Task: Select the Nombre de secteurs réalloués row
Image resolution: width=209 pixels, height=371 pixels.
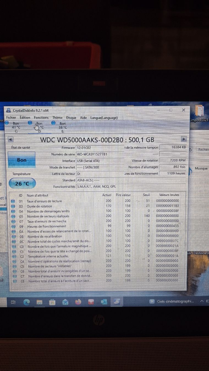Action: click(98, 216)
